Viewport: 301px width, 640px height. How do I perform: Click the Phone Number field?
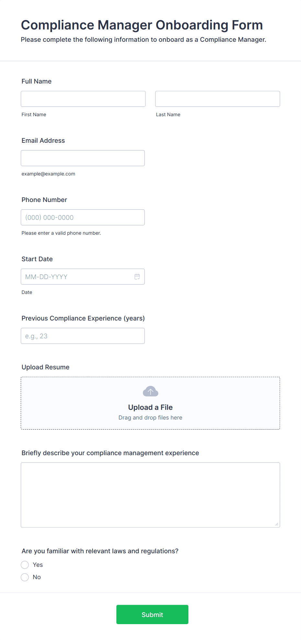click(x=83, y=217)
